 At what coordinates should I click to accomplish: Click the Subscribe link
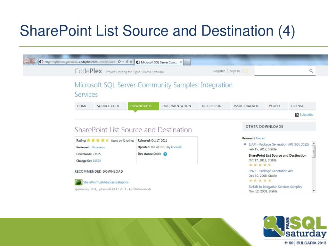click(x=307, y=115)
